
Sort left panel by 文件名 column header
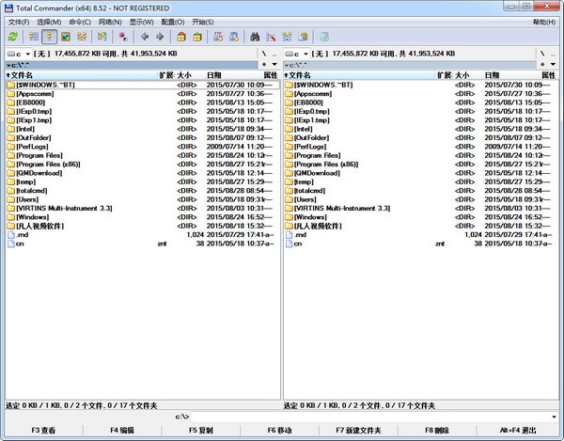(81, 75)
